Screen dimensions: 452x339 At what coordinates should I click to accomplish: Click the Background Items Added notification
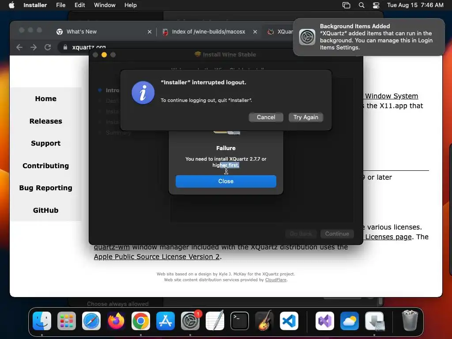point(369,37)
